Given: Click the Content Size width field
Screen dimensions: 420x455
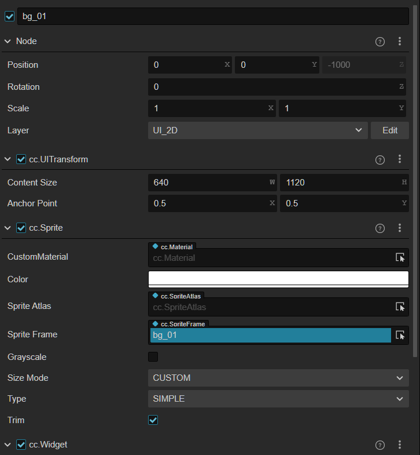Looking at the screenshot, I should (x=208, y=183).
